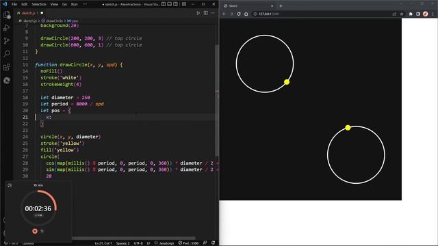Viewport: 438px width, 246px height.
Task: Open the Search view in the activity bar
Action: [x=6, y=53]
